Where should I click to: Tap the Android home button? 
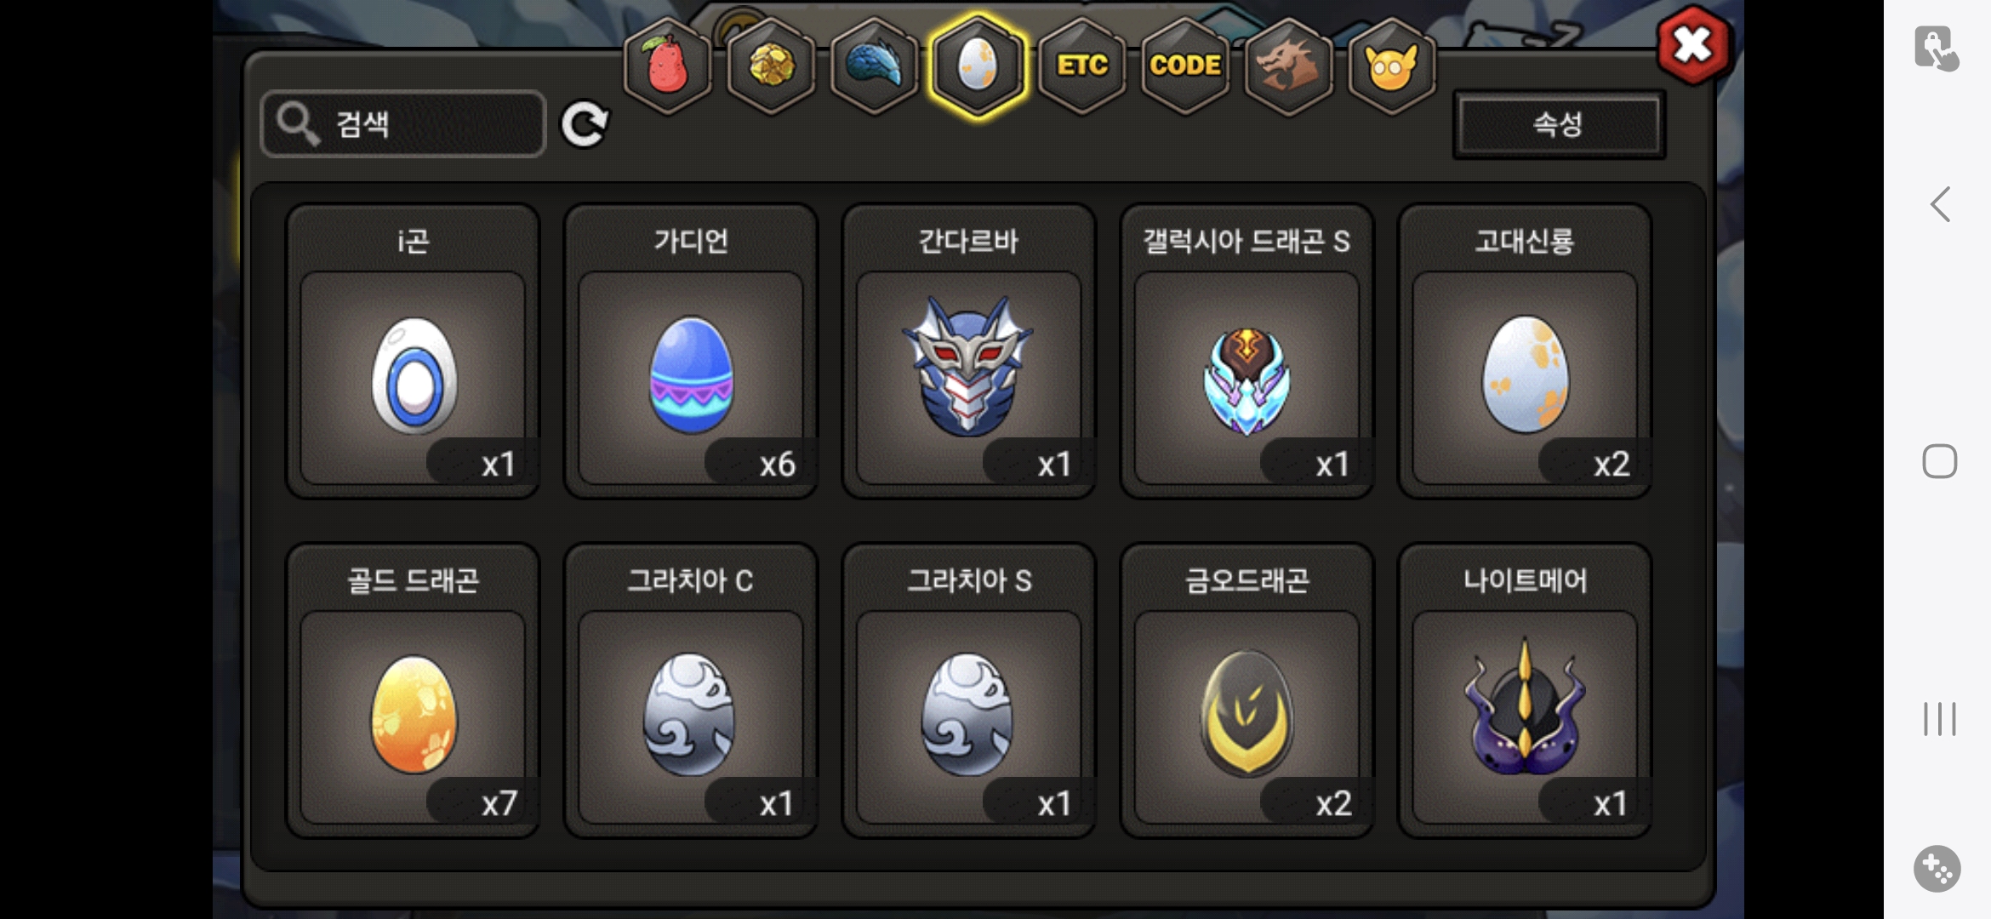coord(1940,461)
